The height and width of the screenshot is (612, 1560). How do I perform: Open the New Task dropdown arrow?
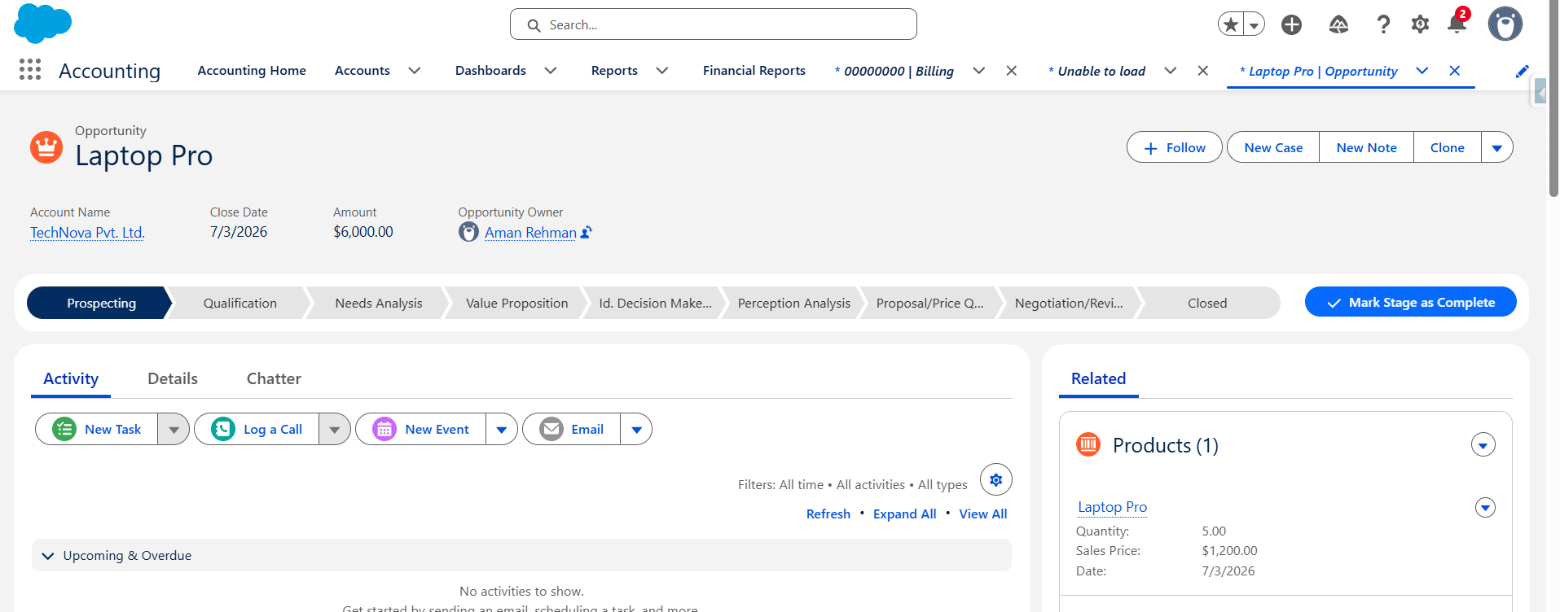click(174, 429)
